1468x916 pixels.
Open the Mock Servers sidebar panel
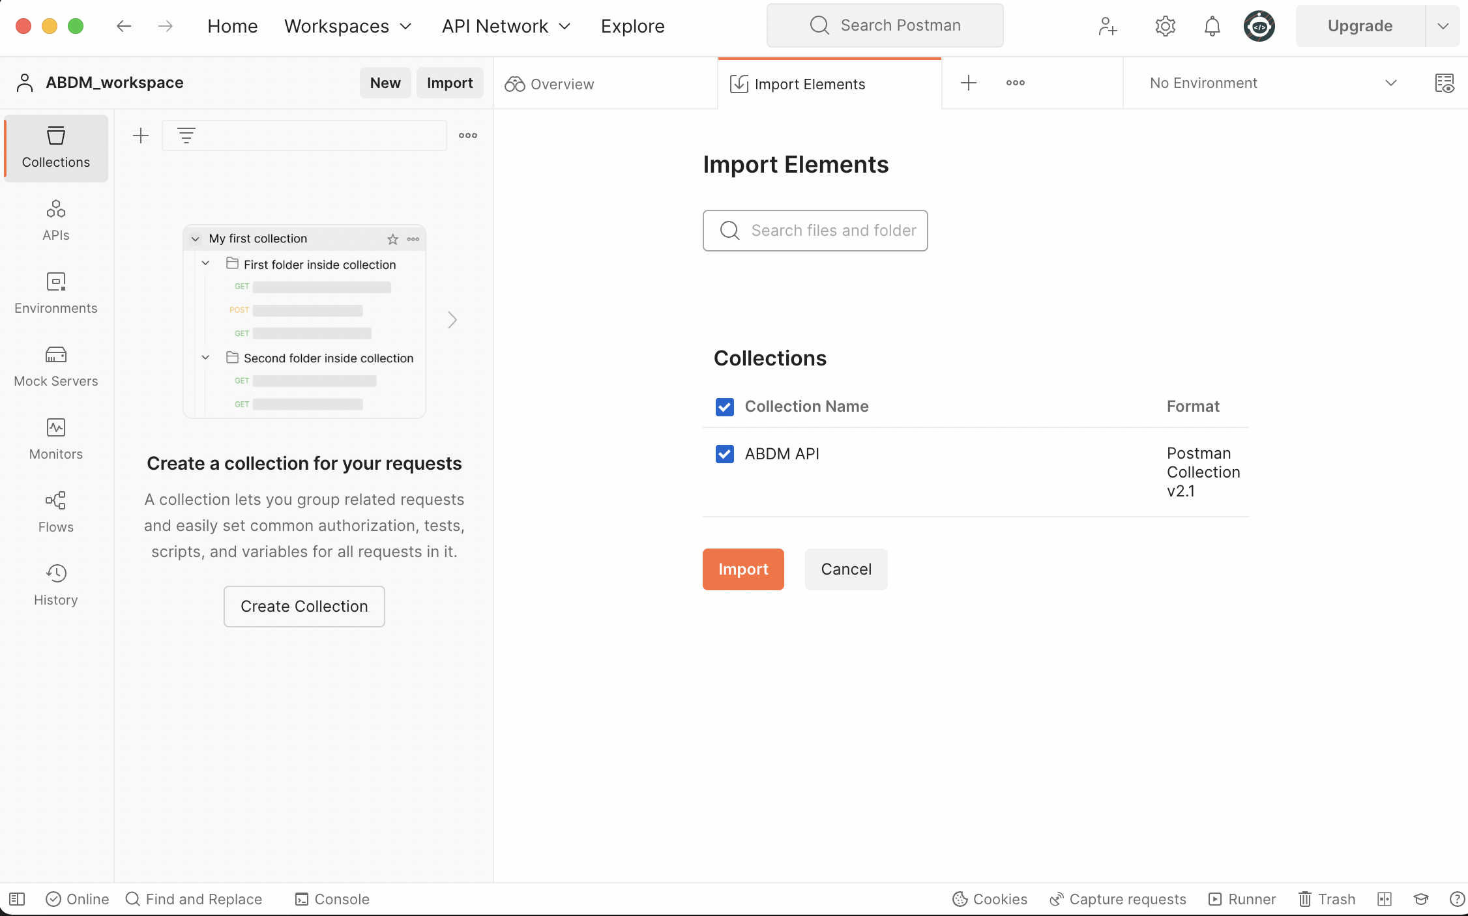pos(56,367)
